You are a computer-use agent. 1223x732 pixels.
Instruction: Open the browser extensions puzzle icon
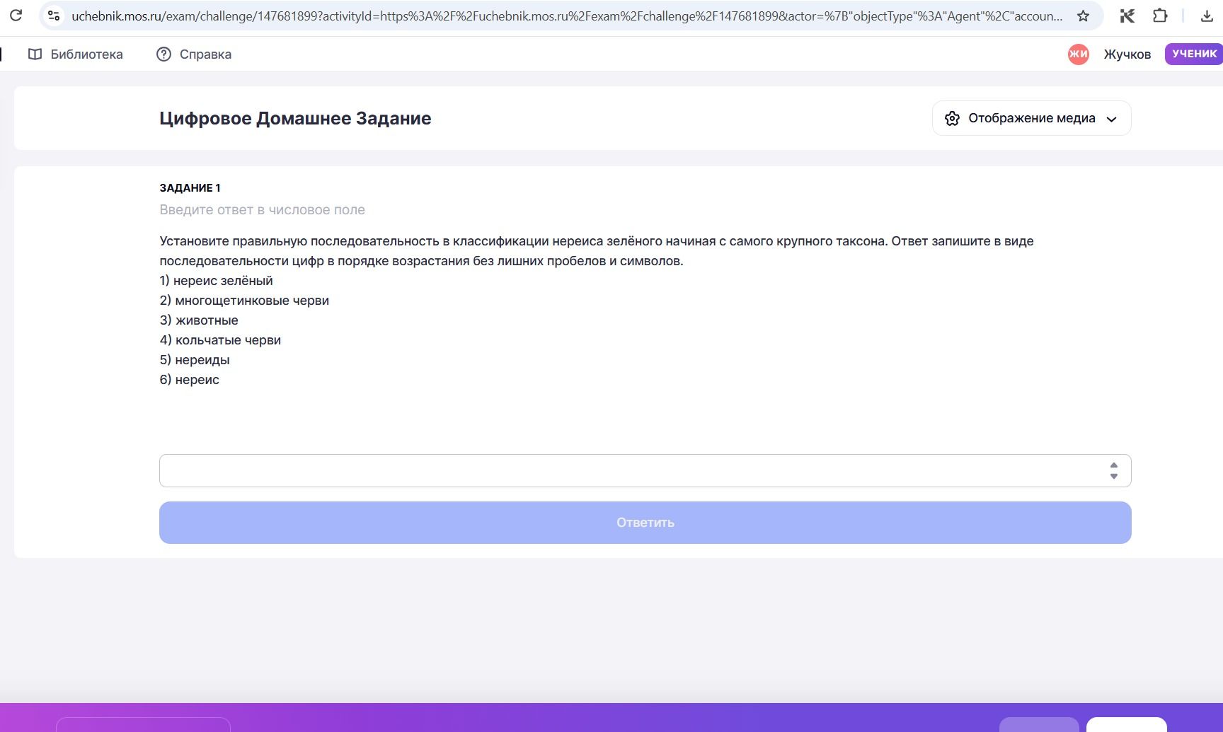(x=1160, y=16)
